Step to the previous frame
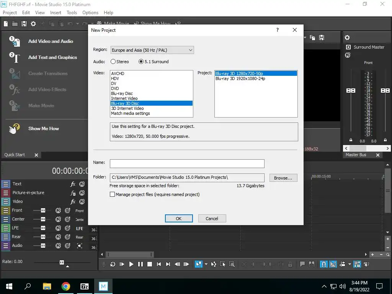The image size is (392, 294). click(177, 264)
